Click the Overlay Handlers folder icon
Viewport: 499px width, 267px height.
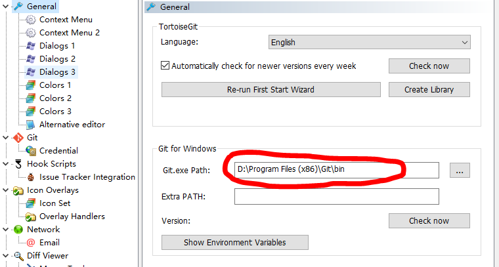coord(31,216)
